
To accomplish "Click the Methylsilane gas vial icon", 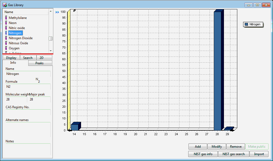I will (6, 18).
